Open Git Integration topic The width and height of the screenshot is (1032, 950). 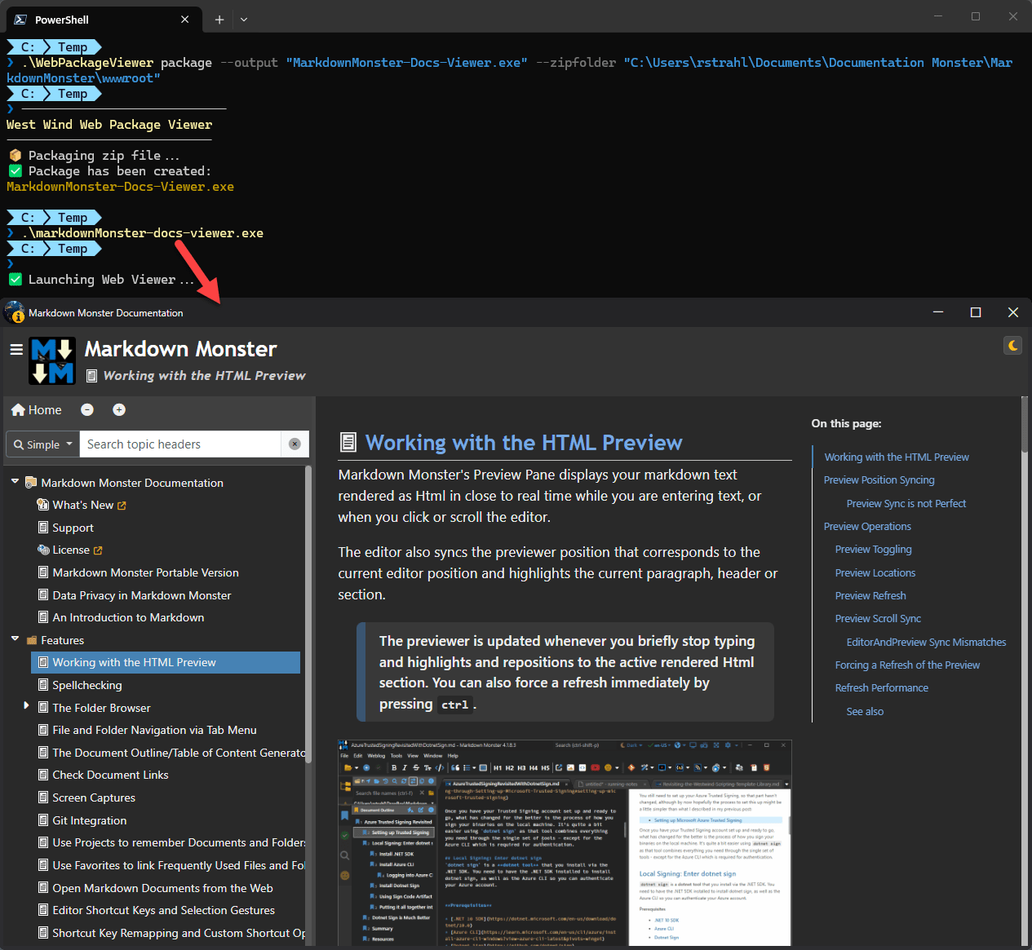90,821
